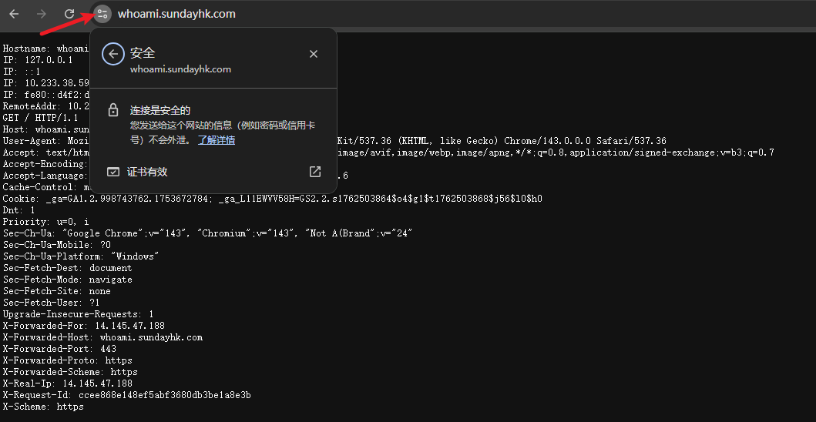
Task: Close the 安全 security popup
Action: 314,54
